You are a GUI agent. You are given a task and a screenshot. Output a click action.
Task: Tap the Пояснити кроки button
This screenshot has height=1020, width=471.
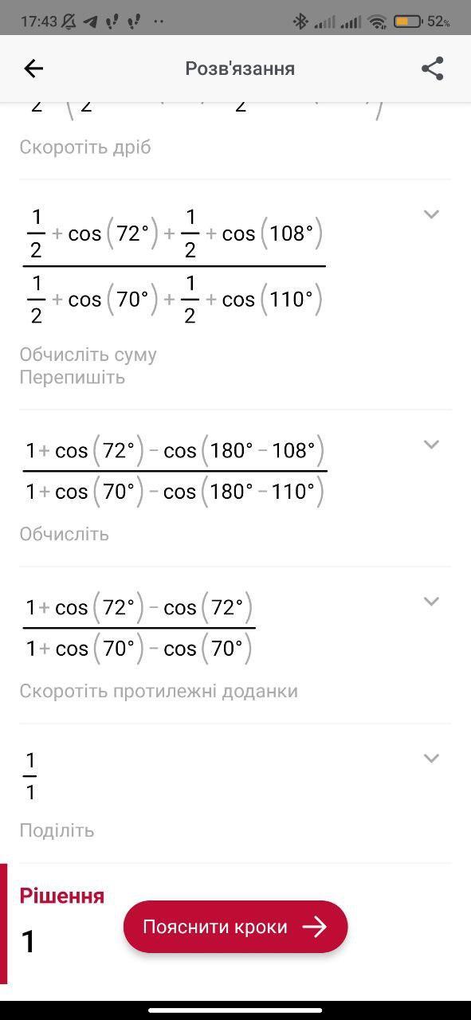pos(235,927)
